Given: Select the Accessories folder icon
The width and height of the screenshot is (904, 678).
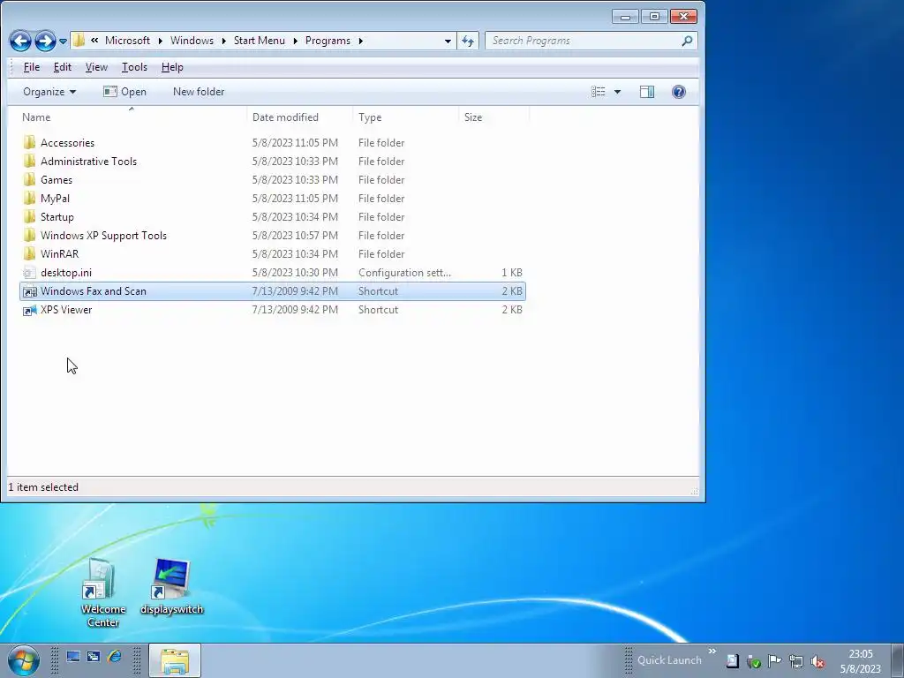Looking at the screenshot, I should click(29, 142).
